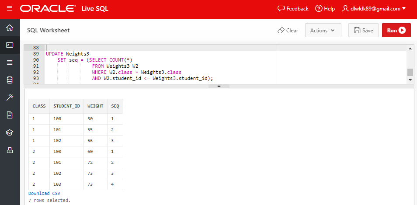Select weight cell with value 60
417x205 pixels.
pos(95,152)
